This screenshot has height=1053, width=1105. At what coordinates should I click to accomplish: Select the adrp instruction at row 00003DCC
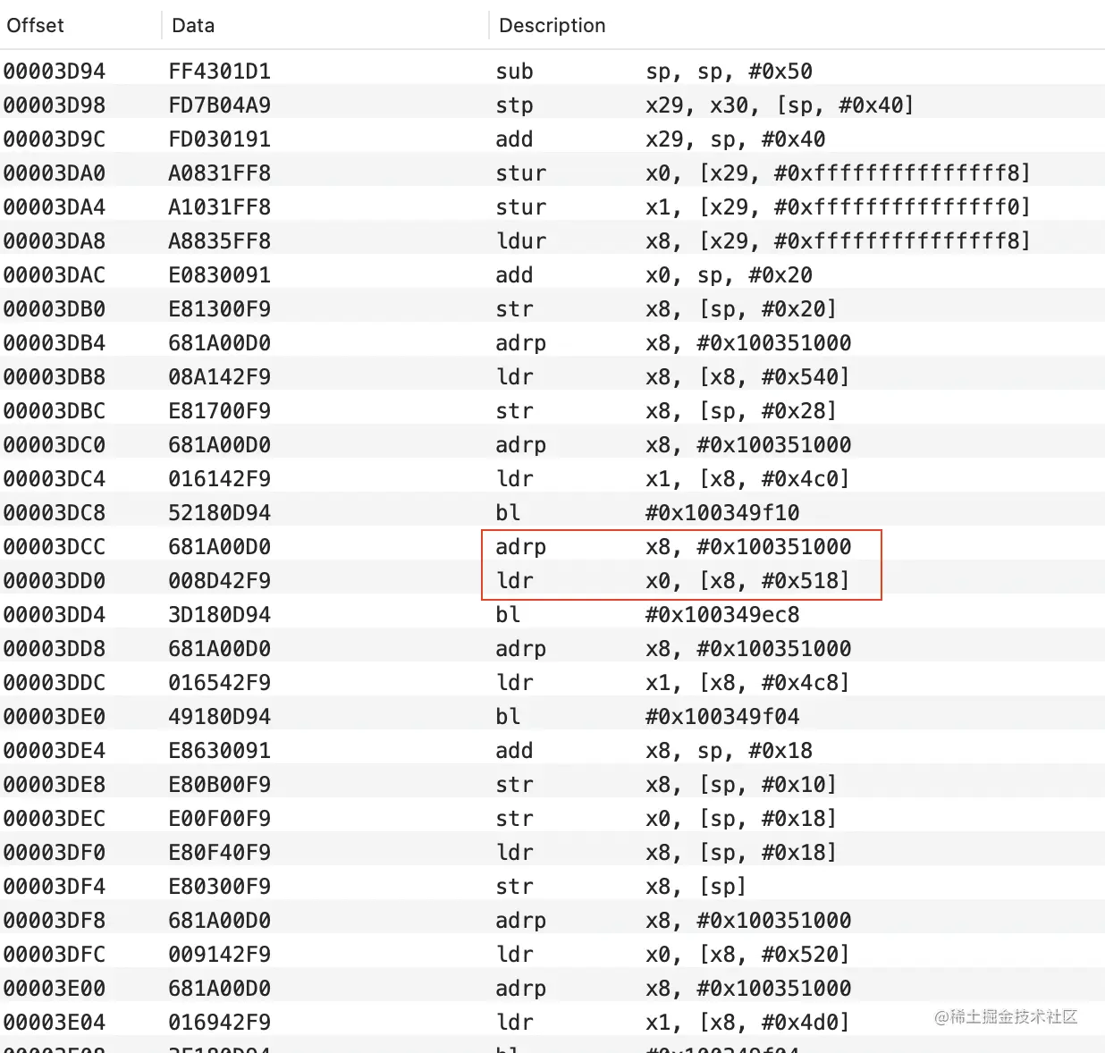[673, 547]
